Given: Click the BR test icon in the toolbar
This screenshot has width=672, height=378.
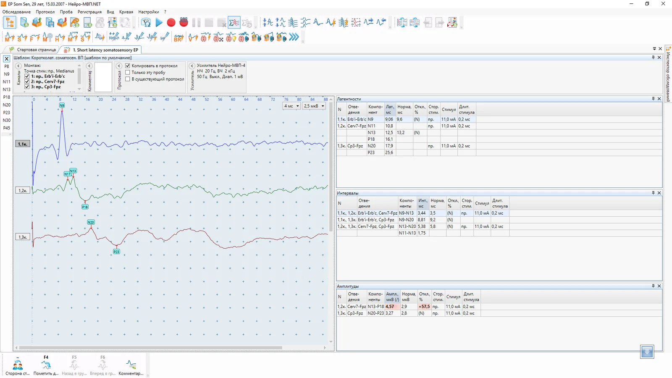Looking at the screenshot, I should pyautogui.click(x=178, y=37).
